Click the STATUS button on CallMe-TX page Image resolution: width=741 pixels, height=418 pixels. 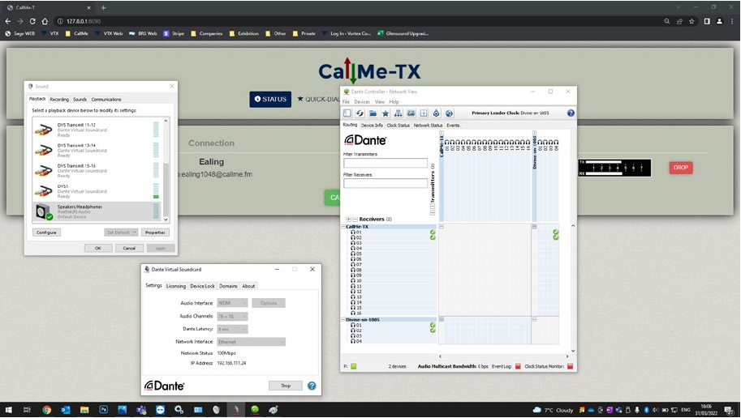click(270, 99)
